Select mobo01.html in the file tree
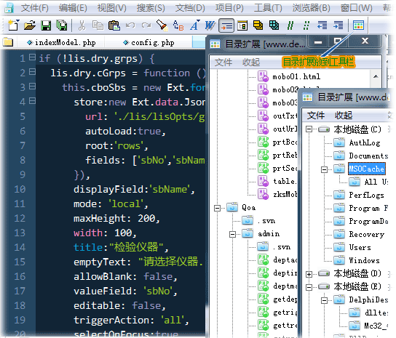The width and height of the screenshot is (396, 338). (296, 76)
